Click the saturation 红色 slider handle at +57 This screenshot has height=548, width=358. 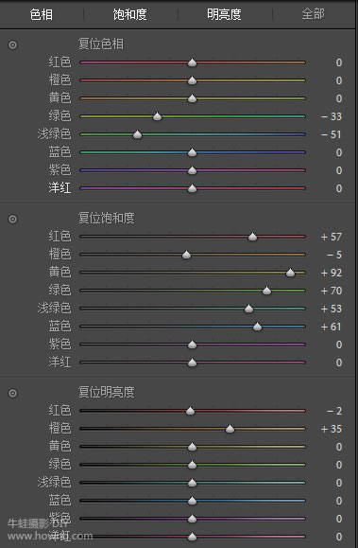tap(252, 237)
